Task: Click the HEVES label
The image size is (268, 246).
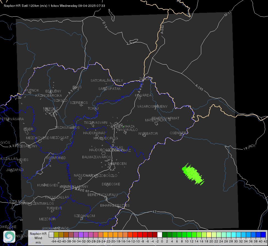Action: click(x=23, y=160)
